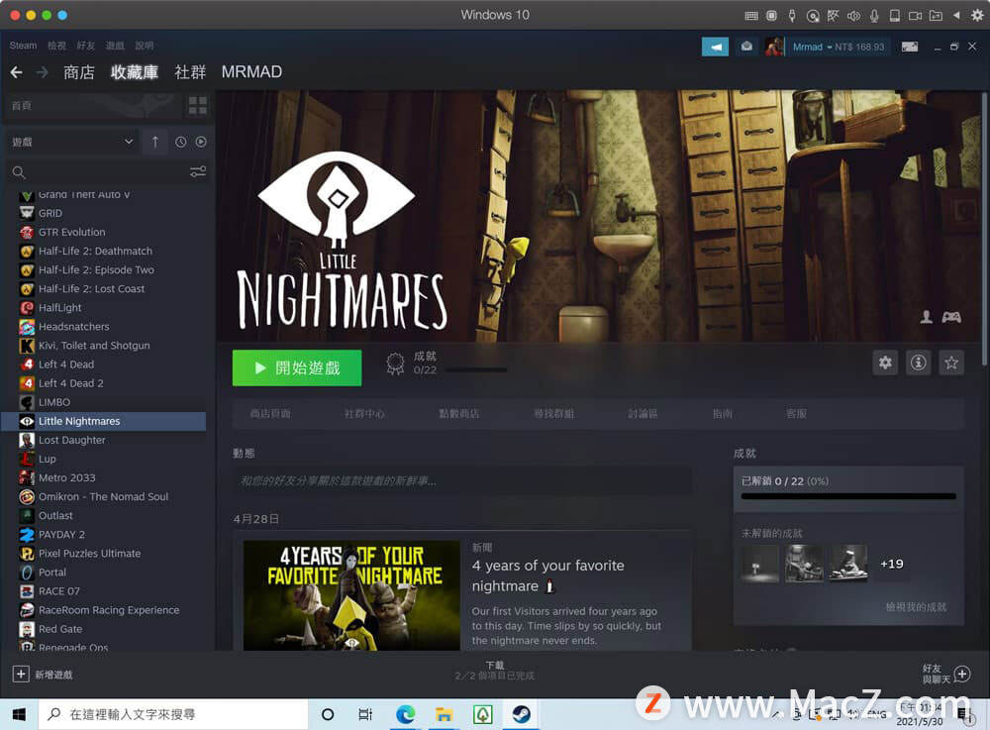Open advanced filter sliders icon

198,171
